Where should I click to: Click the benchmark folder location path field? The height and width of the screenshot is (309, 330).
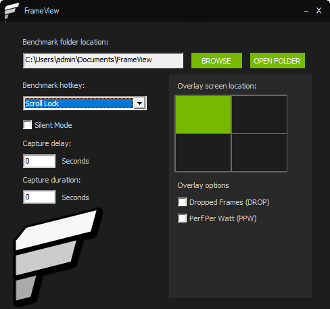(103, 60)
